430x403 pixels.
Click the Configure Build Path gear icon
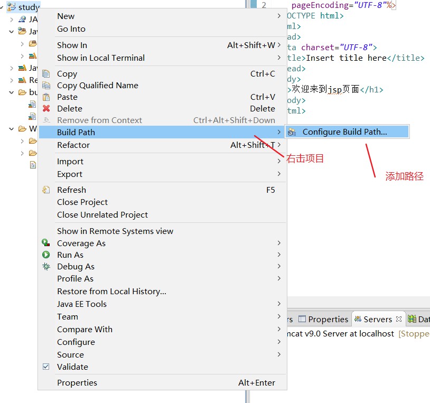click(x=292, y=132)
